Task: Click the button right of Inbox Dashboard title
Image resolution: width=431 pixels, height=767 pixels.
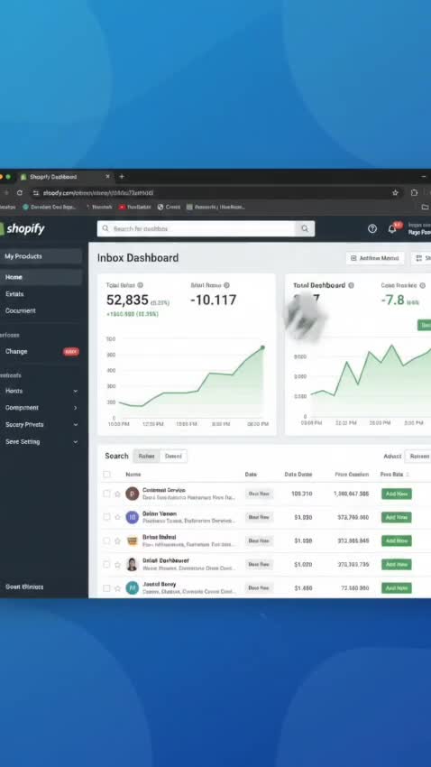Action: click(x=375, y=258)
